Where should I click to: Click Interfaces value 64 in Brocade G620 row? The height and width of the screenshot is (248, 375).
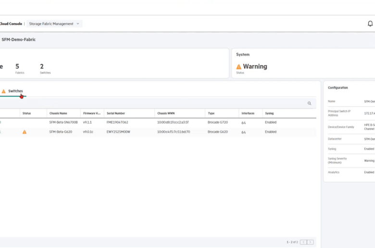(243, 132)
